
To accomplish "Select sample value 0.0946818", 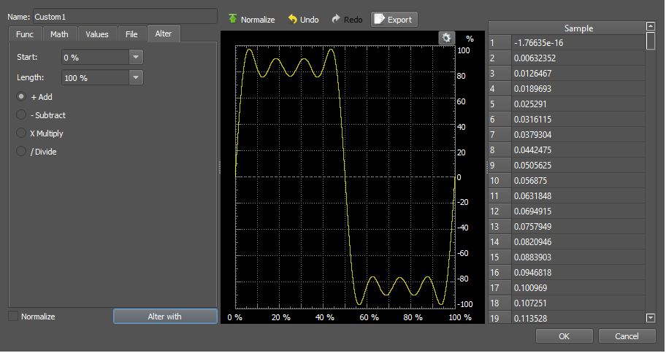I will 578,272.
